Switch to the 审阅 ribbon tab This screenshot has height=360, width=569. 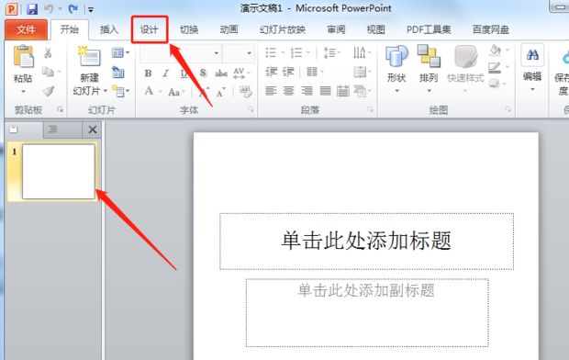click(336, 29)
